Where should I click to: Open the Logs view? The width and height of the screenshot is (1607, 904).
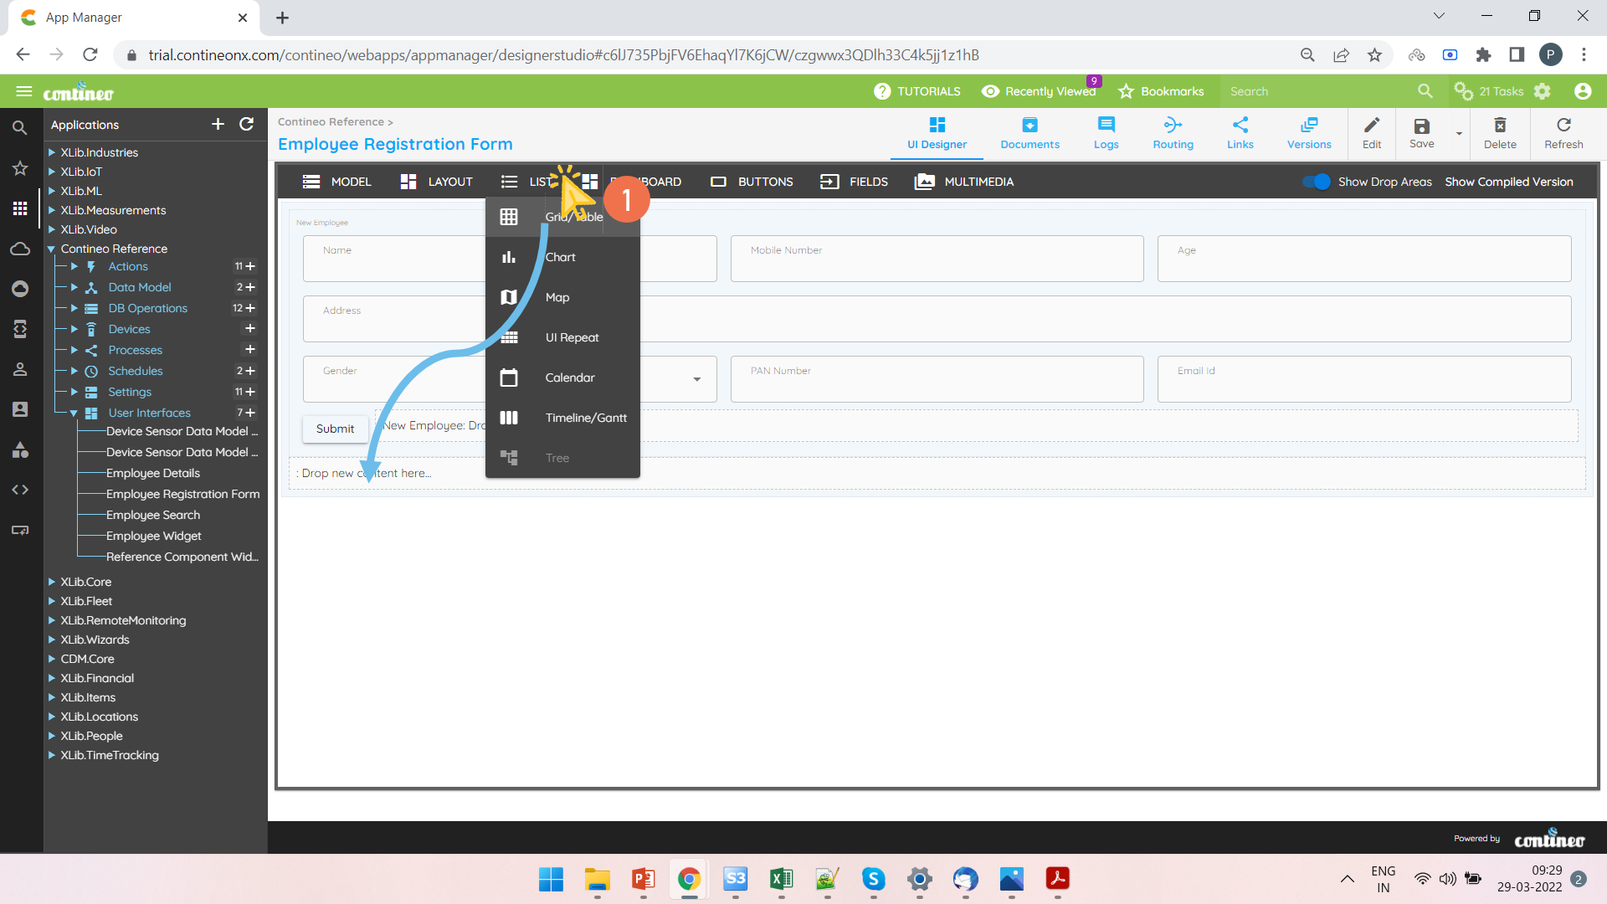[x=1106, y=132]
